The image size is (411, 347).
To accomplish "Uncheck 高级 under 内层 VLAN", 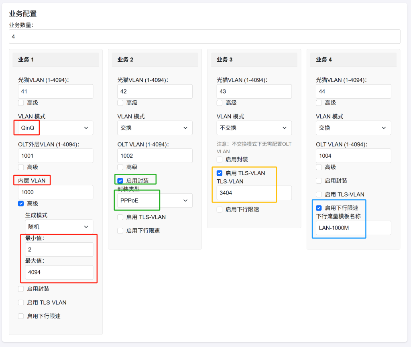I will click(21, 203).
